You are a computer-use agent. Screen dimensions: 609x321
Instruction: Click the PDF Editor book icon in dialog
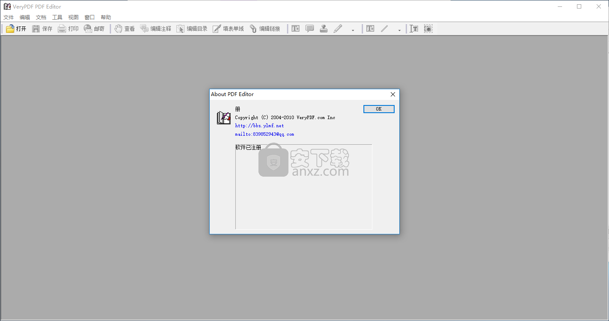(224, 118)
